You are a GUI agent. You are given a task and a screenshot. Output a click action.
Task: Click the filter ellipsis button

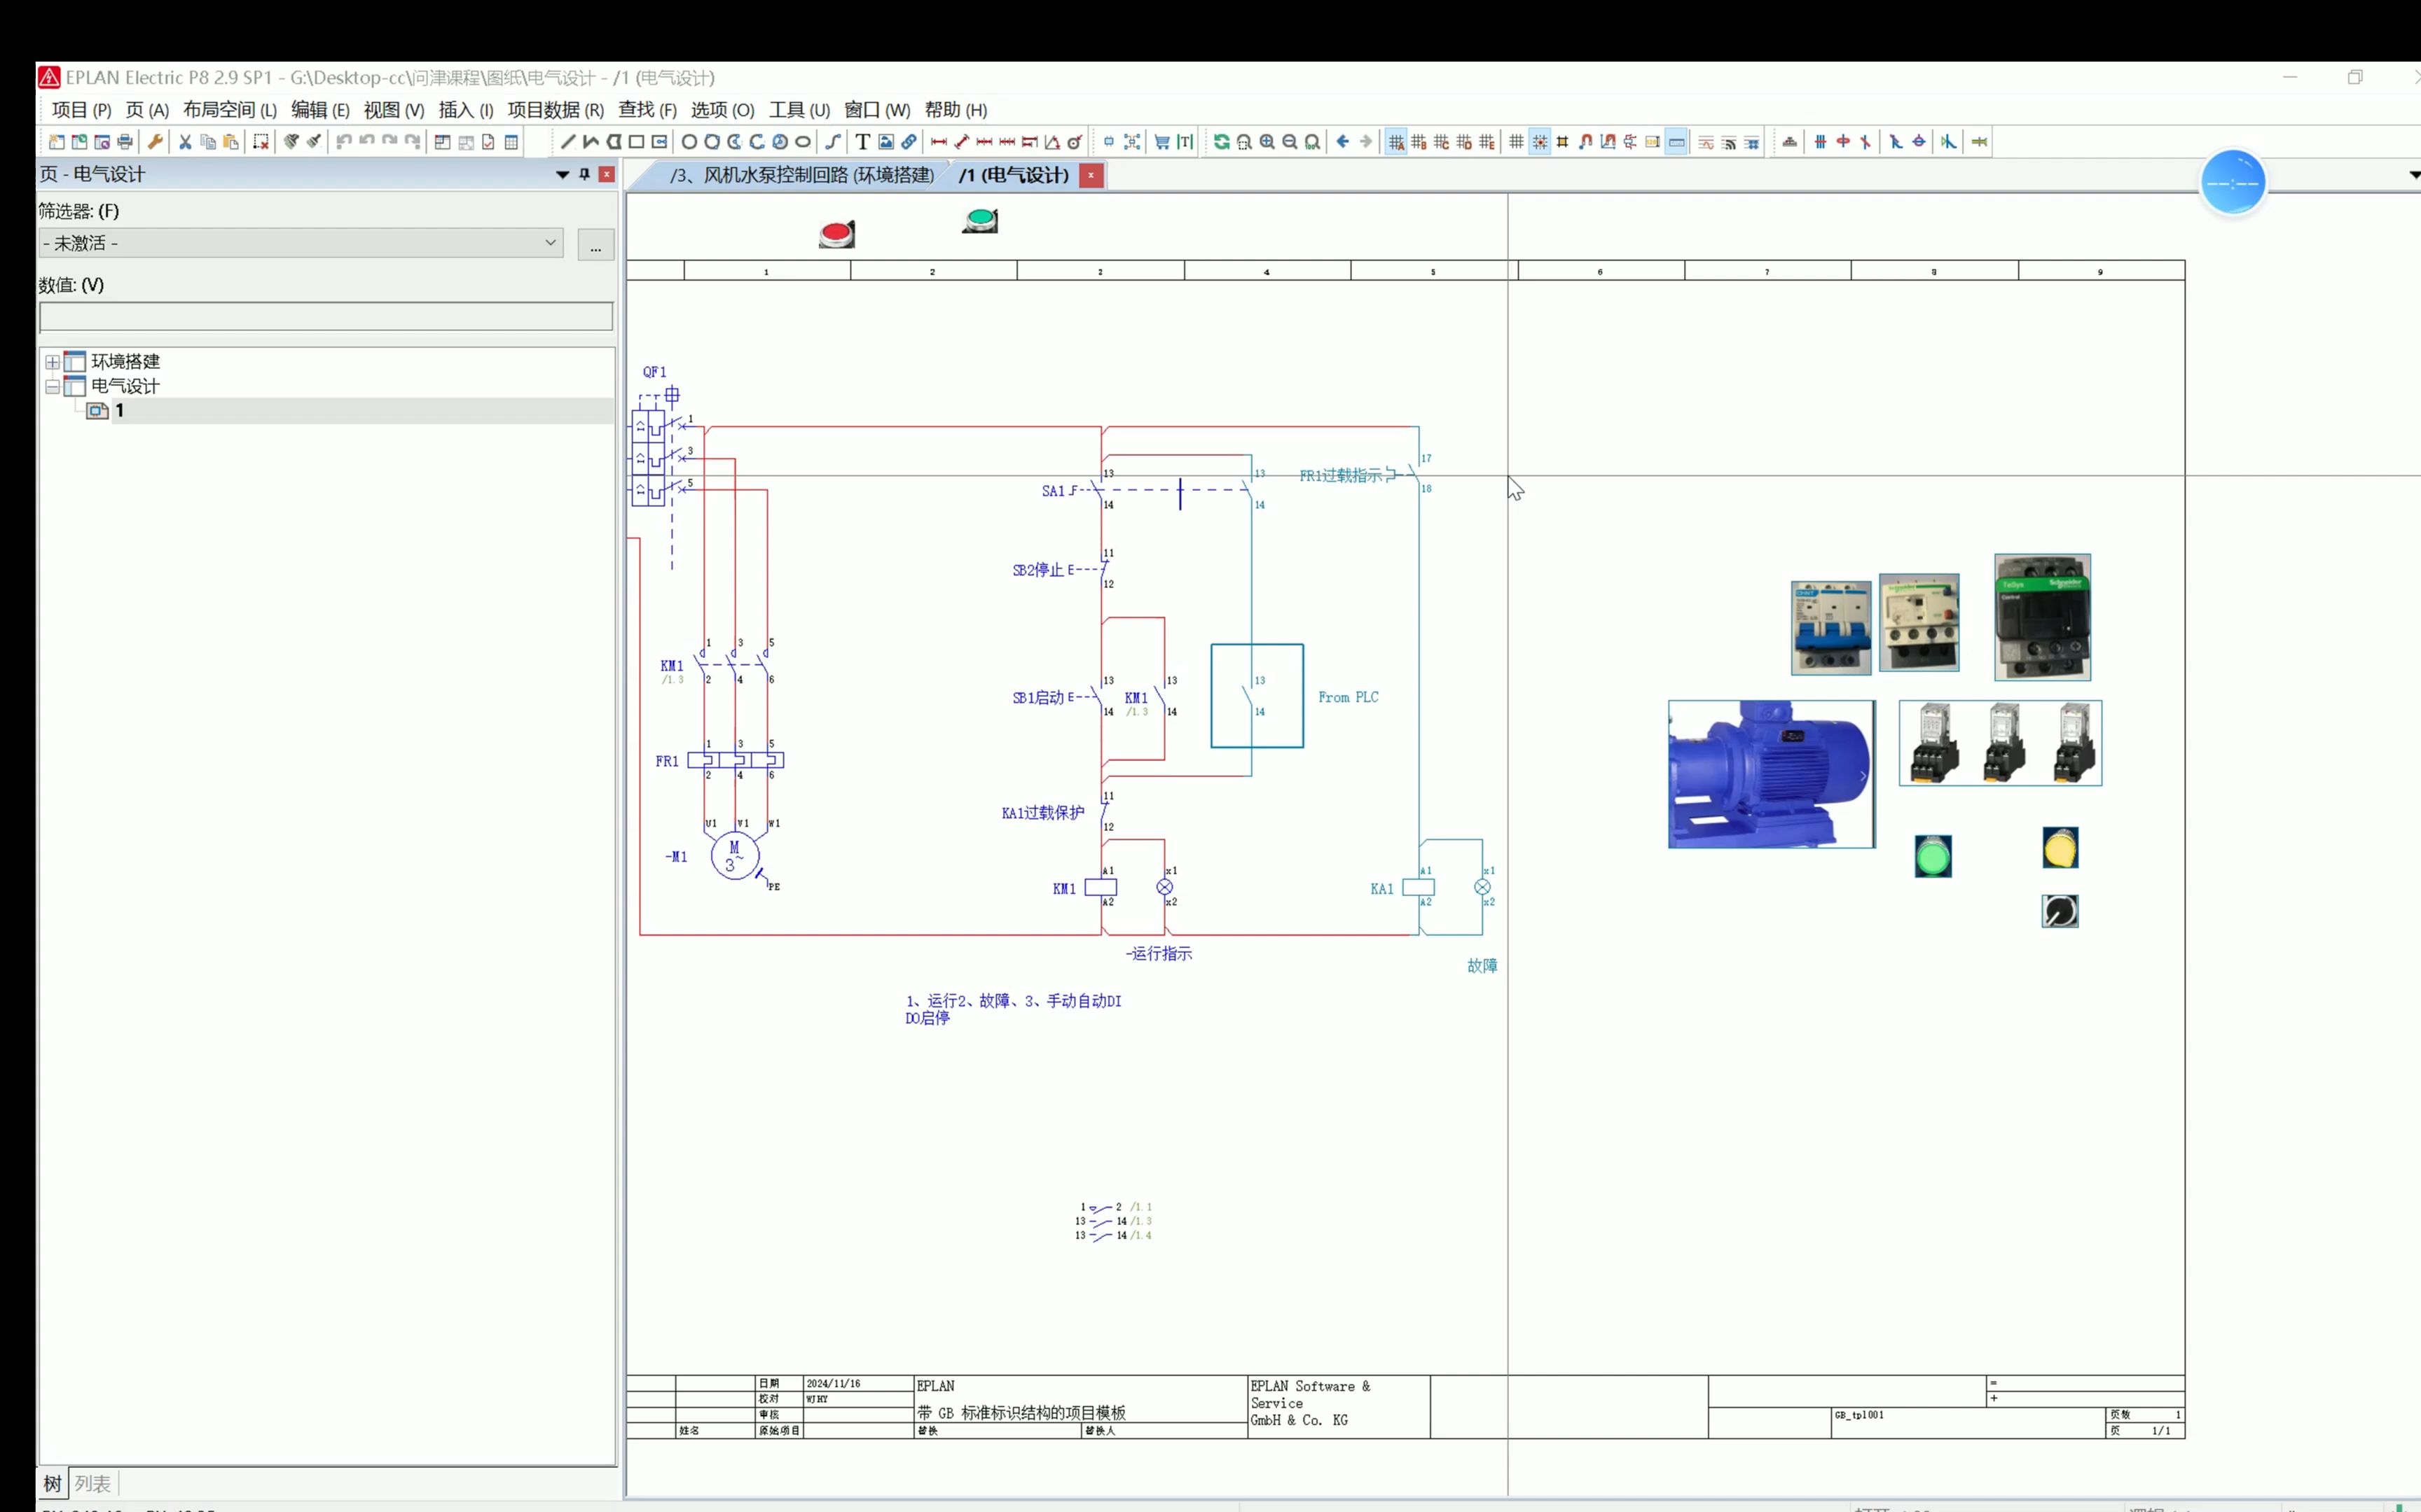click(596, 244)
